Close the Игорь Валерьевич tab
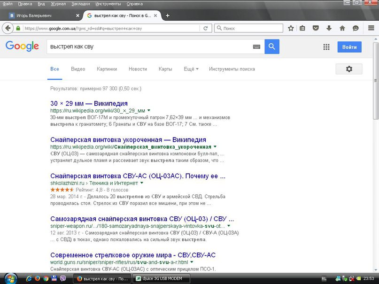The height and width of the screenshot is (284, 379). [x=77, y=15]
